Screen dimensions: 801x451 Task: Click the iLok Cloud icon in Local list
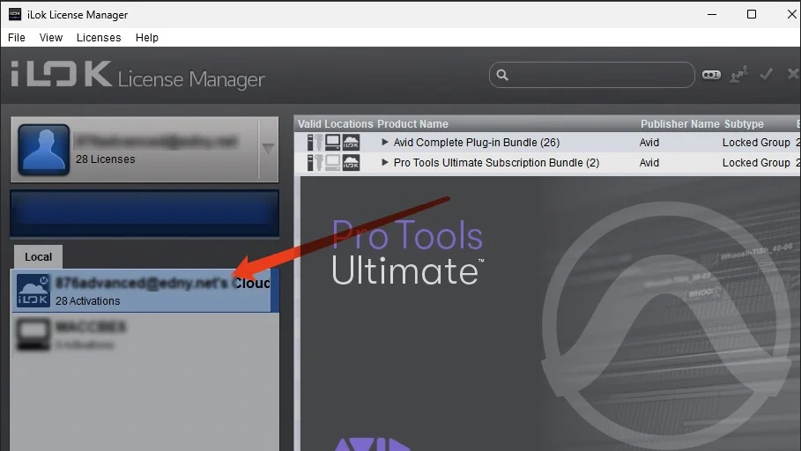pyautogui.click(x=33, y=290)
